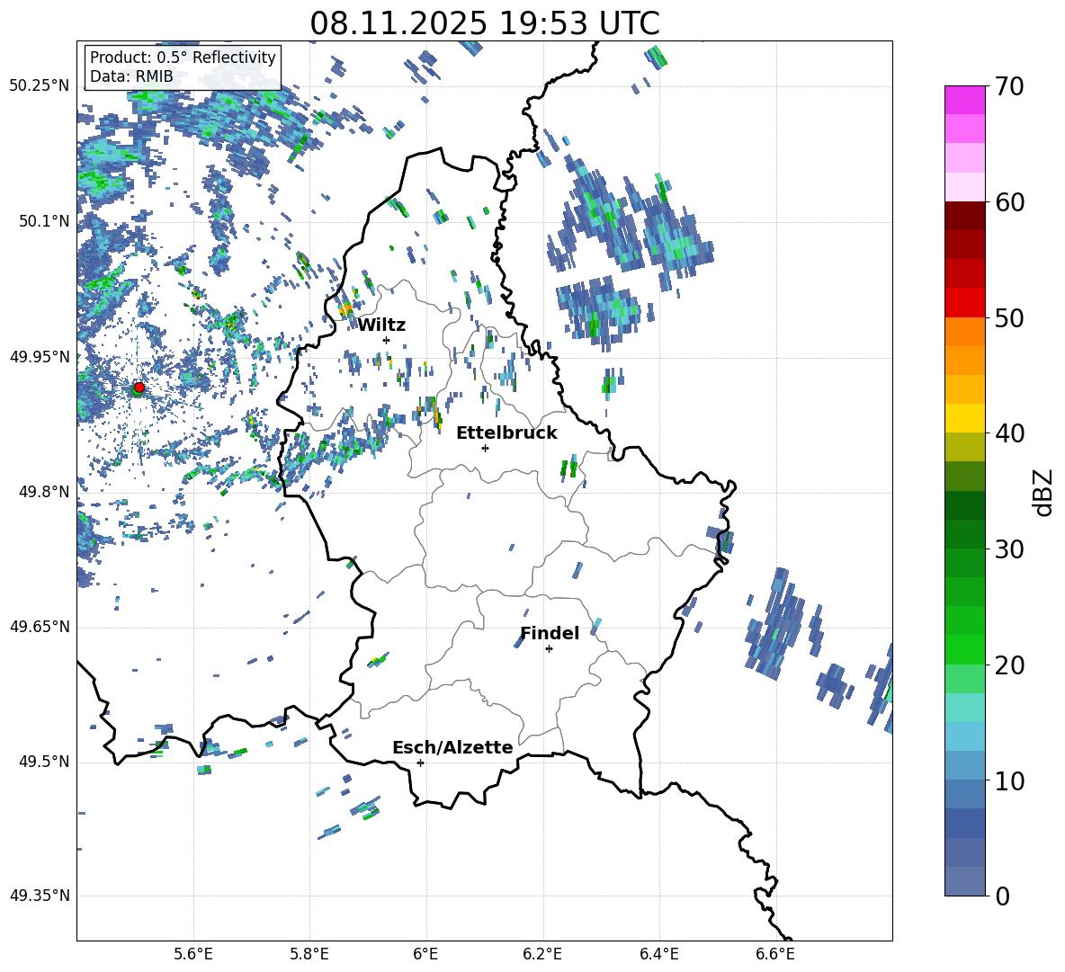The height and width of the screenshot is (972, 1065).
Task: Click the Esch/Alzette station cross marker
Action: click(420, 762)
